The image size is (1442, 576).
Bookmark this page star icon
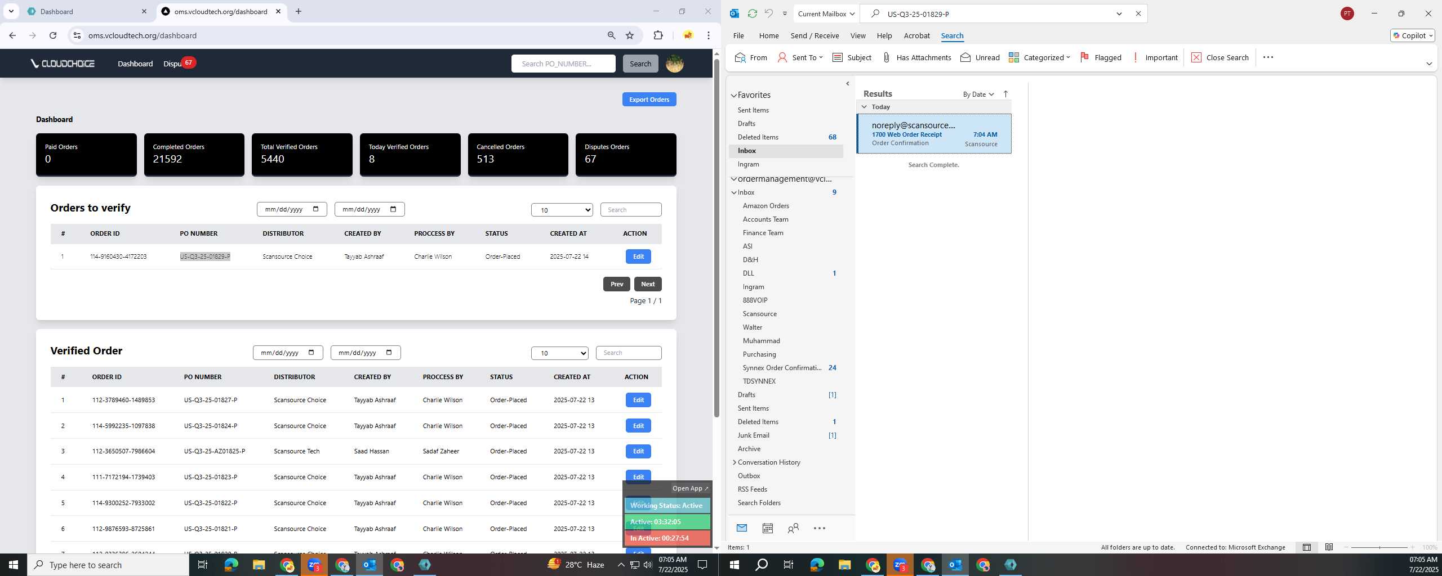point(630,35)
